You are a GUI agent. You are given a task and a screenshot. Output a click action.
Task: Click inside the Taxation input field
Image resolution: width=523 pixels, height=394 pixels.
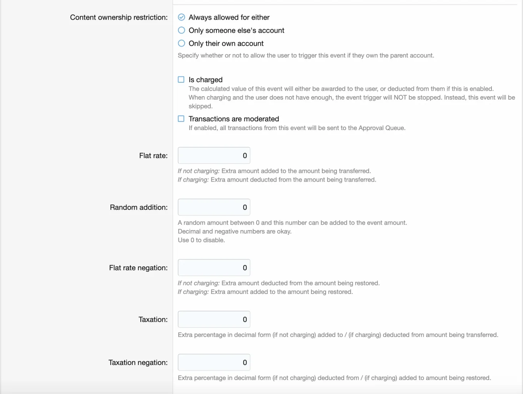pyautogui.click(x=214, y=319)
